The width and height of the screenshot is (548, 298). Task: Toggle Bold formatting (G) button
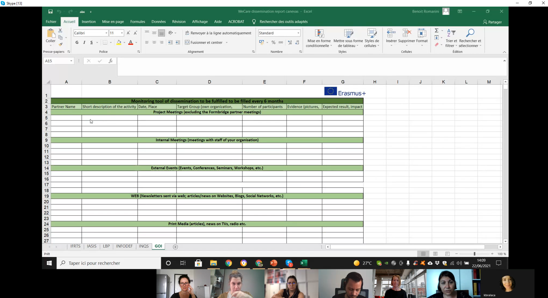tap(77, 42)
